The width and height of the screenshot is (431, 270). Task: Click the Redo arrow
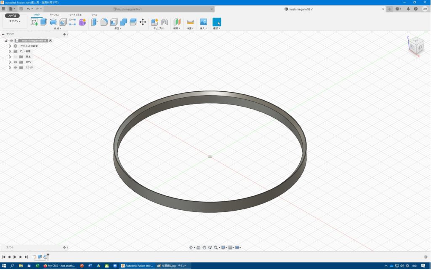[37, 9]
